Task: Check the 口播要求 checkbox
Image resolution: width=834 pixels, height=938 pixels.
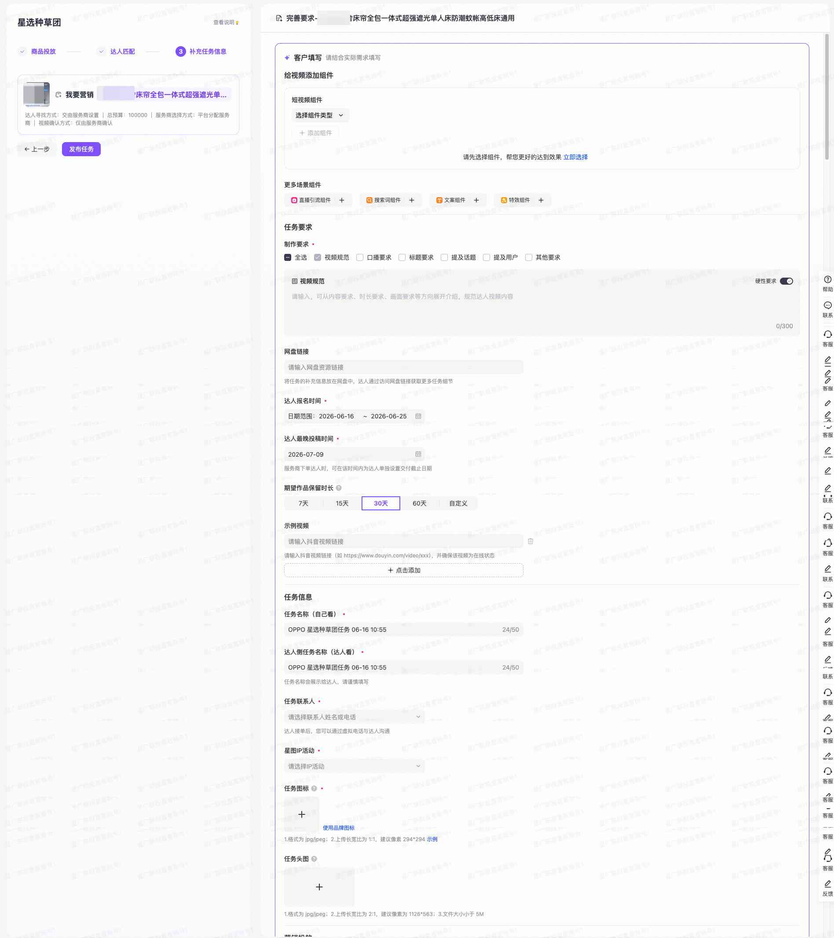Action: [360, 257]
